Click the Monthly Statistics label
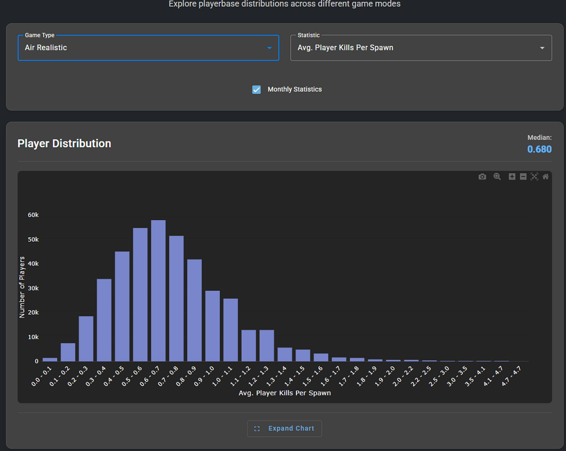Screen dimensions: 566x451 (294, 89)
